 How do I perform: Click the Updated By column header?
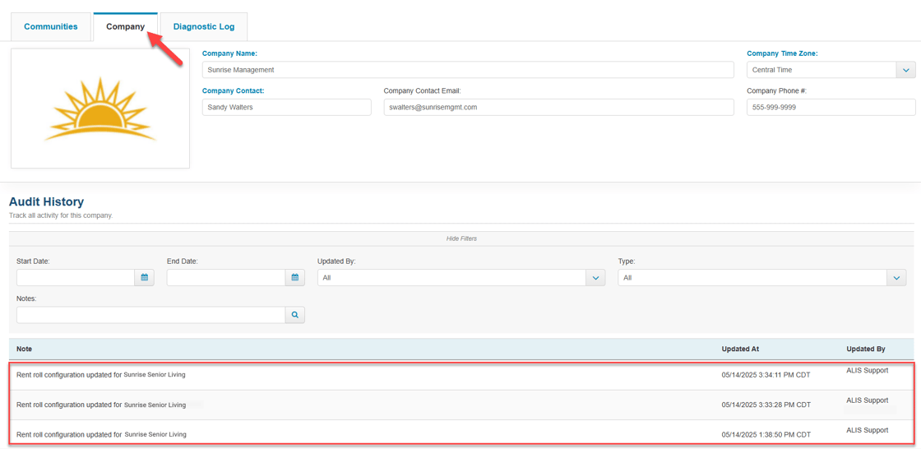click(865, 349)
